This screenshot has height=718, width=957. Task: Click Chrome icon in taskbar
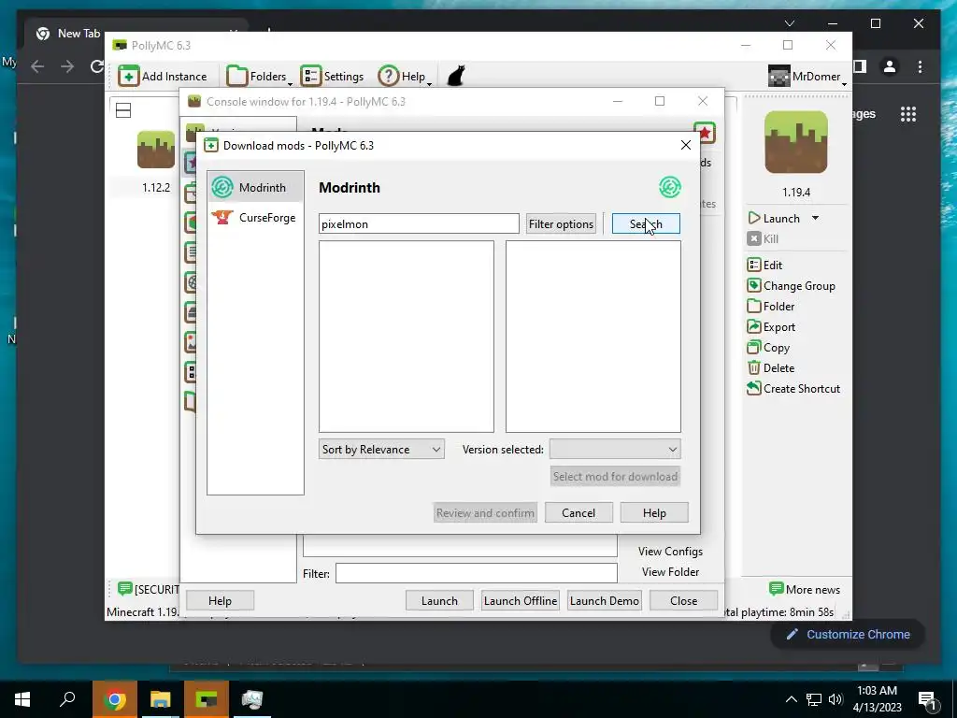pyautogui.click(x=114, y=699)
